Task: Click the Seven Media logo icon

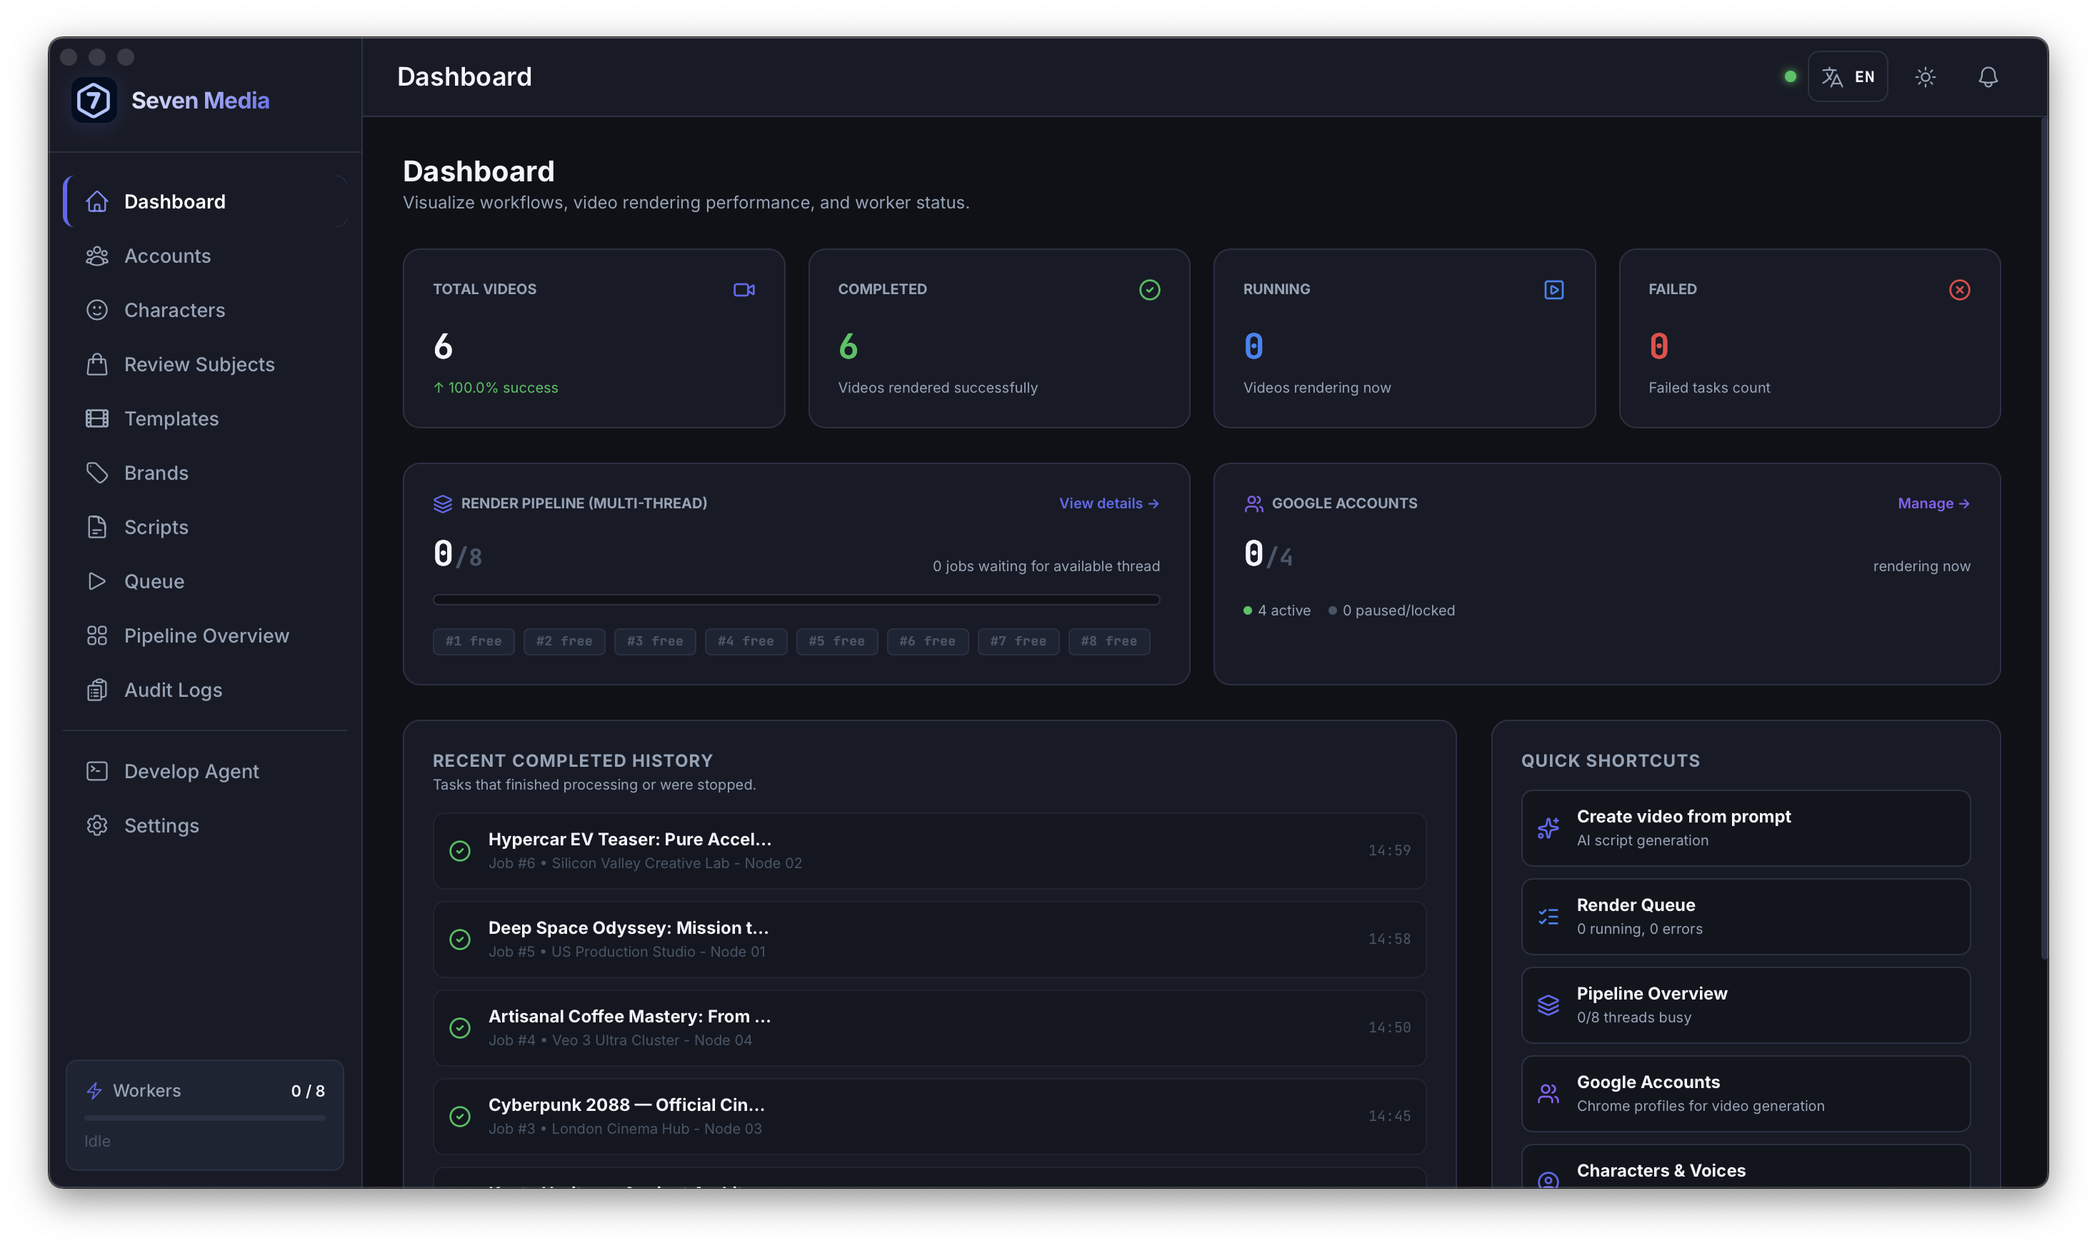Action: (94, 101)
